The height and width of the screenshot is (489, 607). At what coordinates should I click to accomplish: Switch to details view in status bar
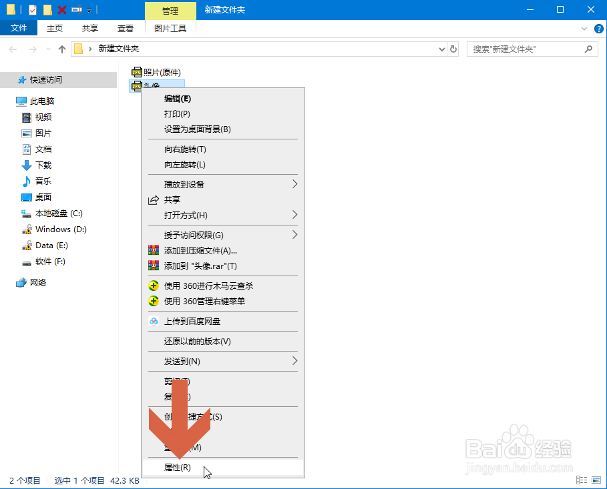point(582,480)
